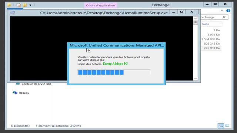Click the DVD drive icon
The width and height of the screenshot is (237, 133).
point(18,83)
